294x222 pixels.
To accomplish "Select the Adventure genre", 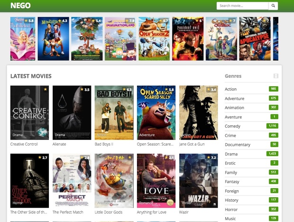I will (x=235, y=99).
